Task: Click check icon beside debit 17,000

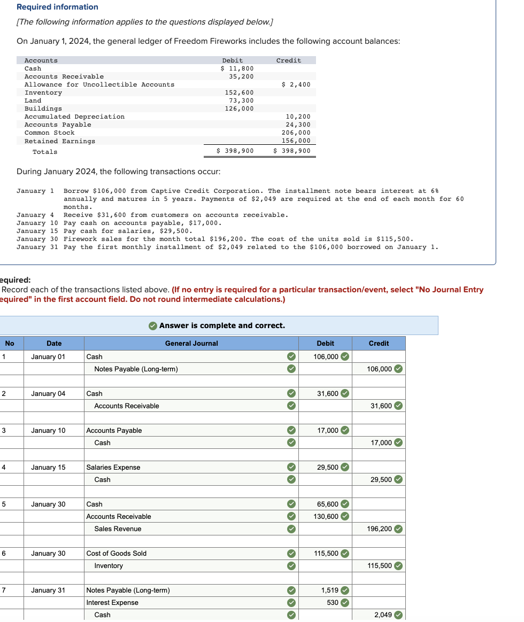Action: click(x=345, y=430)
